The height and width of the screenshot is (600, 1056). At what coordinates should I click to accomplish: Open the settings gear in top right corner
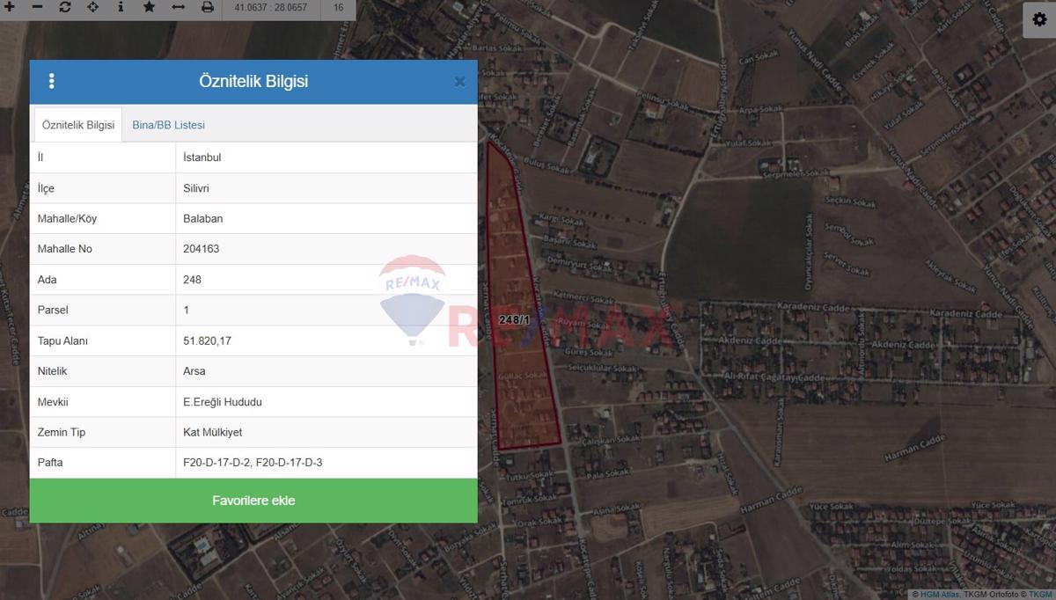coord(1039,19)
